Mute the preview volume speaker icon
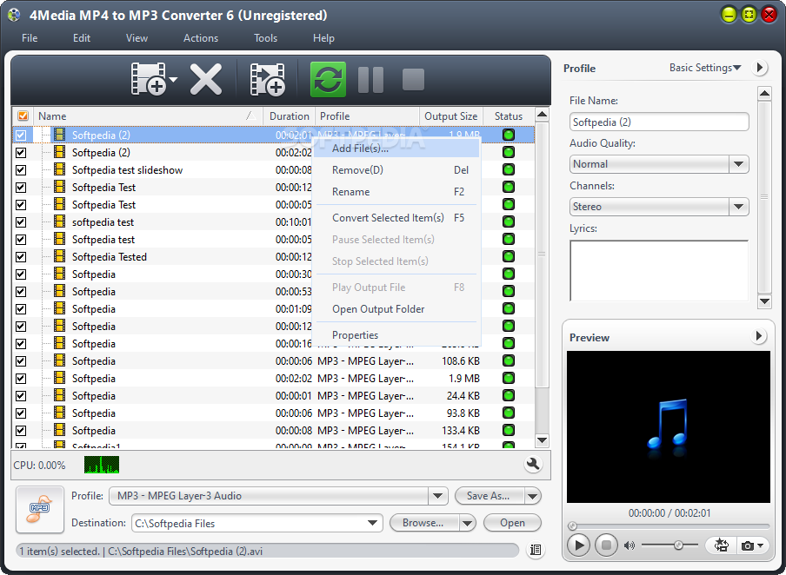786x575 pixels. [x=629, y=545]
